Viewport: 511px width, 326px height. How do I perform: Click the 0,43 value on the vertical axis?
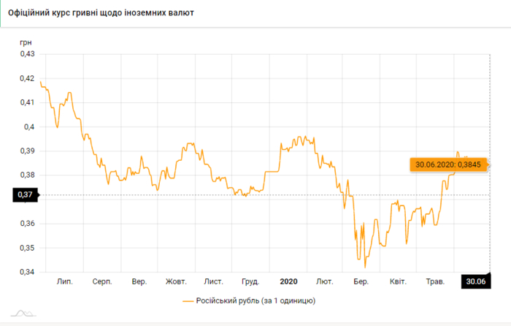(x=26, y=54)
